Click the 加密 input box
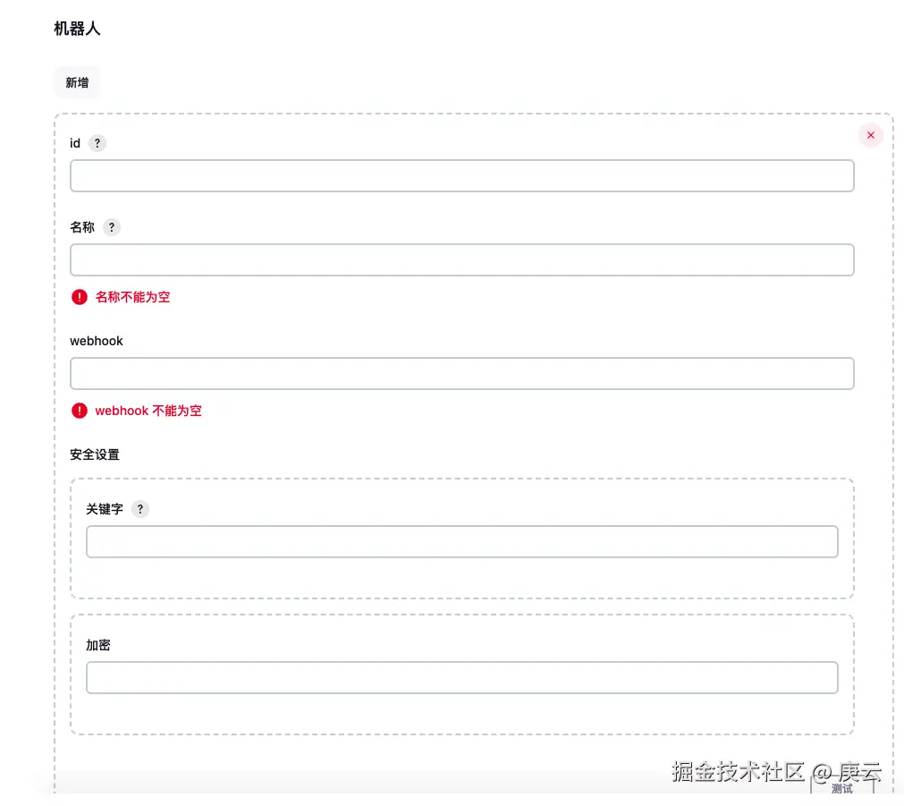 [x=461, y=678]
